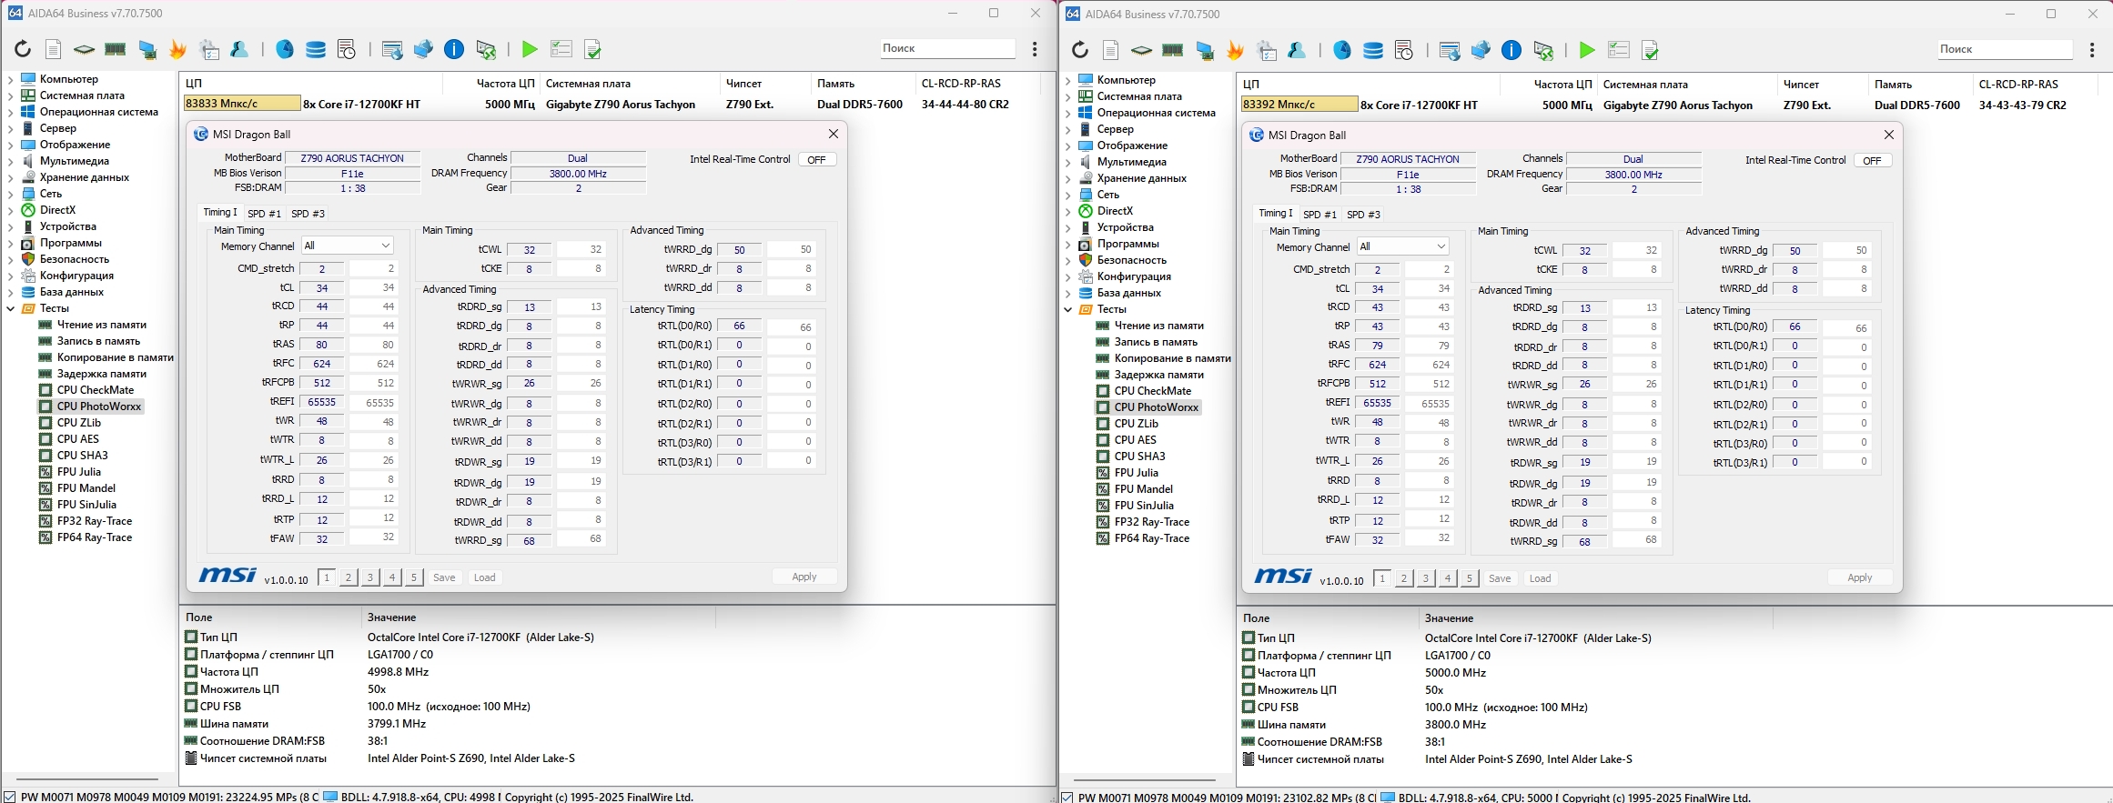
Task: Open the three-dot menu in left AIDA64 window
Action: tap(1035, 49)
